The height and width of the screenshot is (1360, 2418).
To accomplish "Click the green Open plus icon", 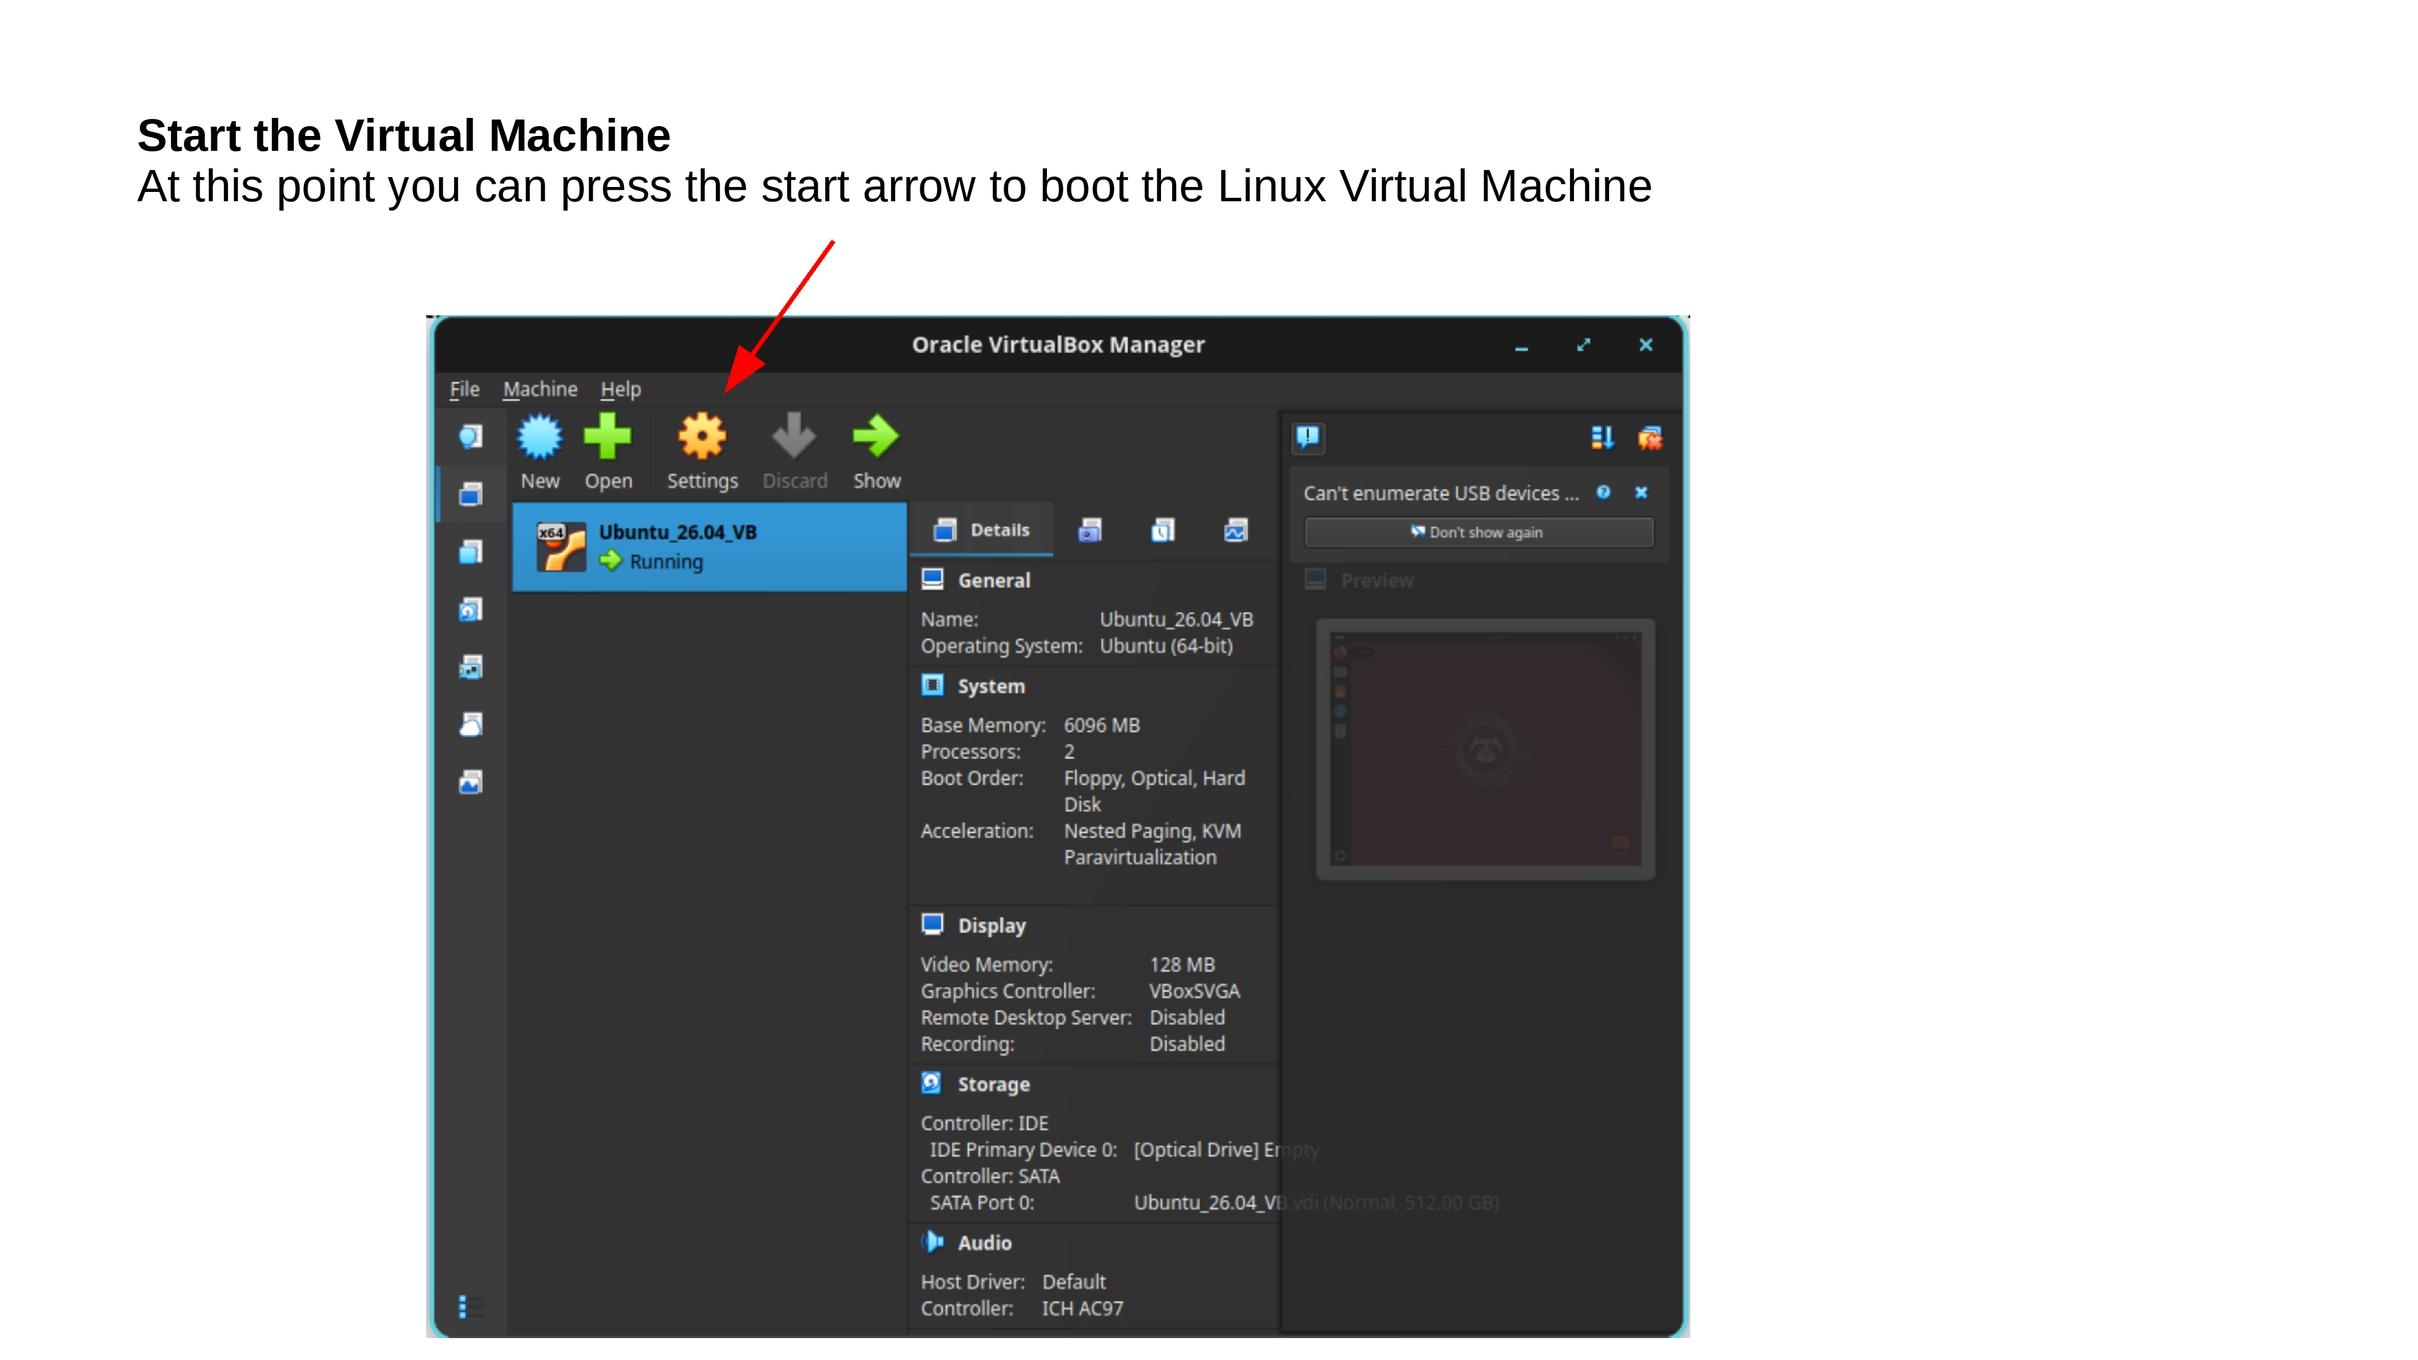I will click(607, 438).
